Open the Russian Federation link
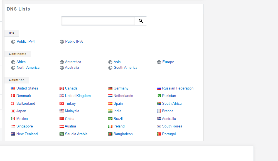278x161 pixels. (178, 88)
